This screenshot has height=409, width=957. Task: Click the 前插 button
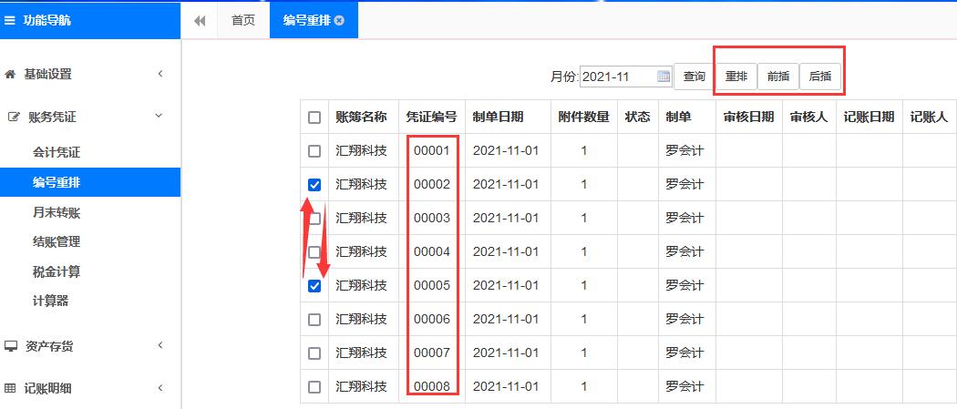click(778, 77)
